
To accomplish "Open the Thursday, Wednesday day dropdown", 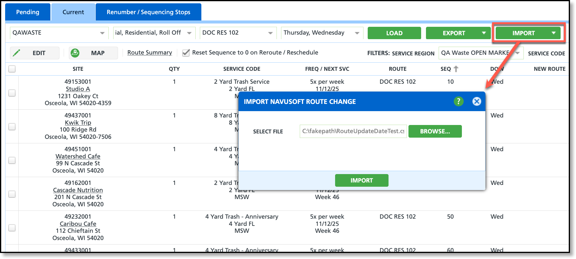I will pos(322,33).
